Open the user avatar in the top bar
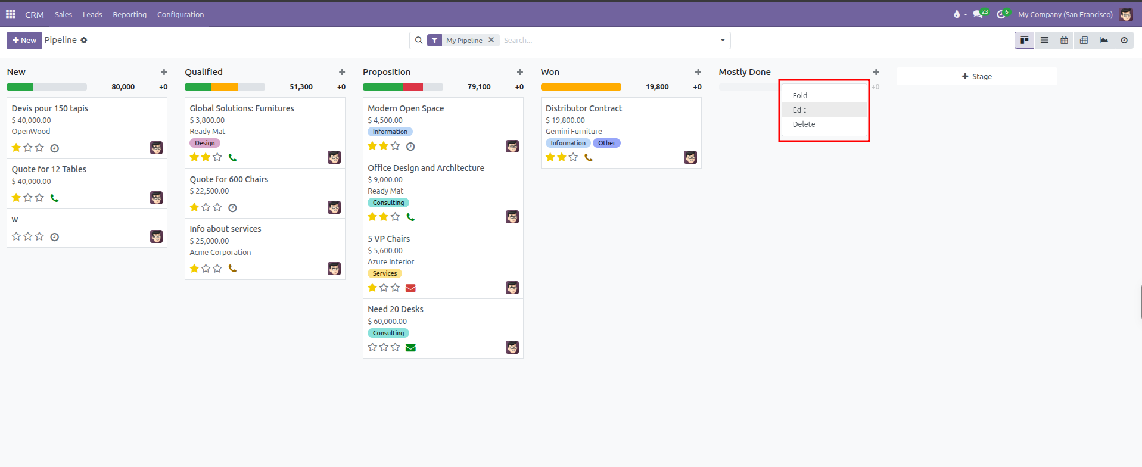The height and width of the screenshot is (467, 1142). pos(1126,14)
